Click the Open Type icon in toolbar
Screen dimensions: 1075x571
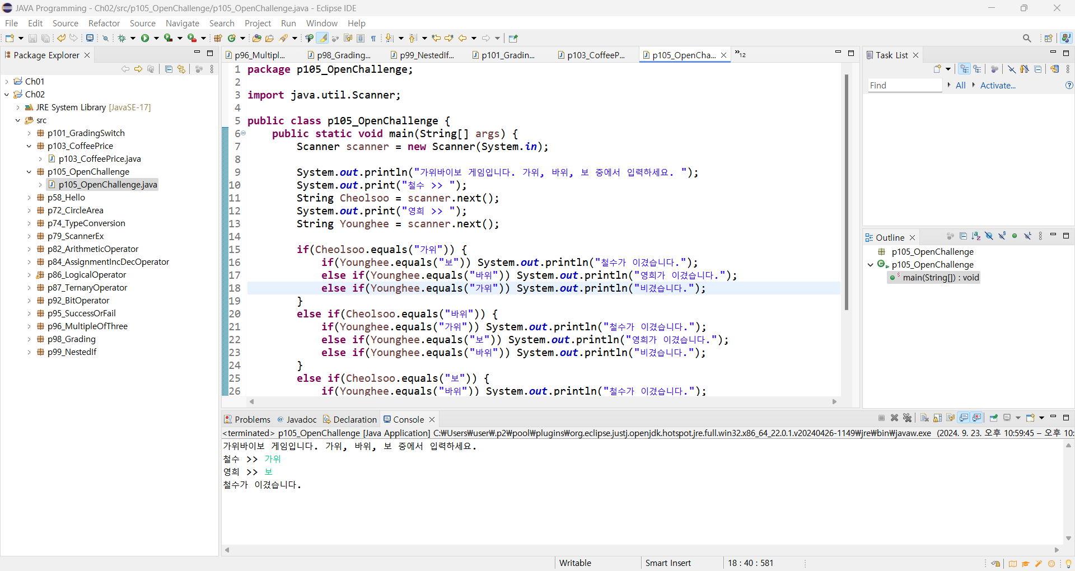256,38
